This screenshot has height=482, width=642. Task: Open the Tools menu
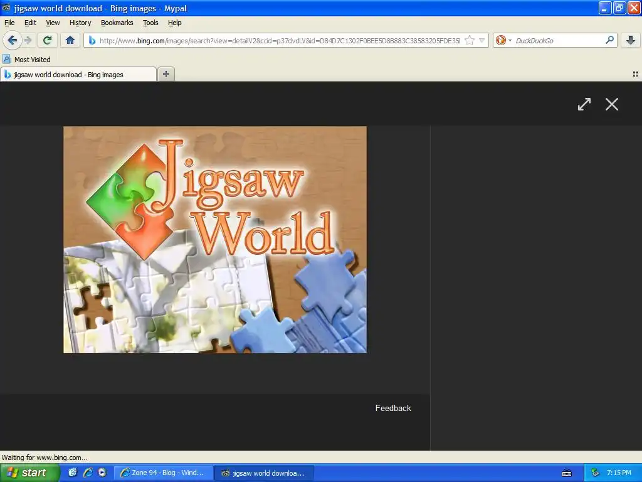[150, 23]
